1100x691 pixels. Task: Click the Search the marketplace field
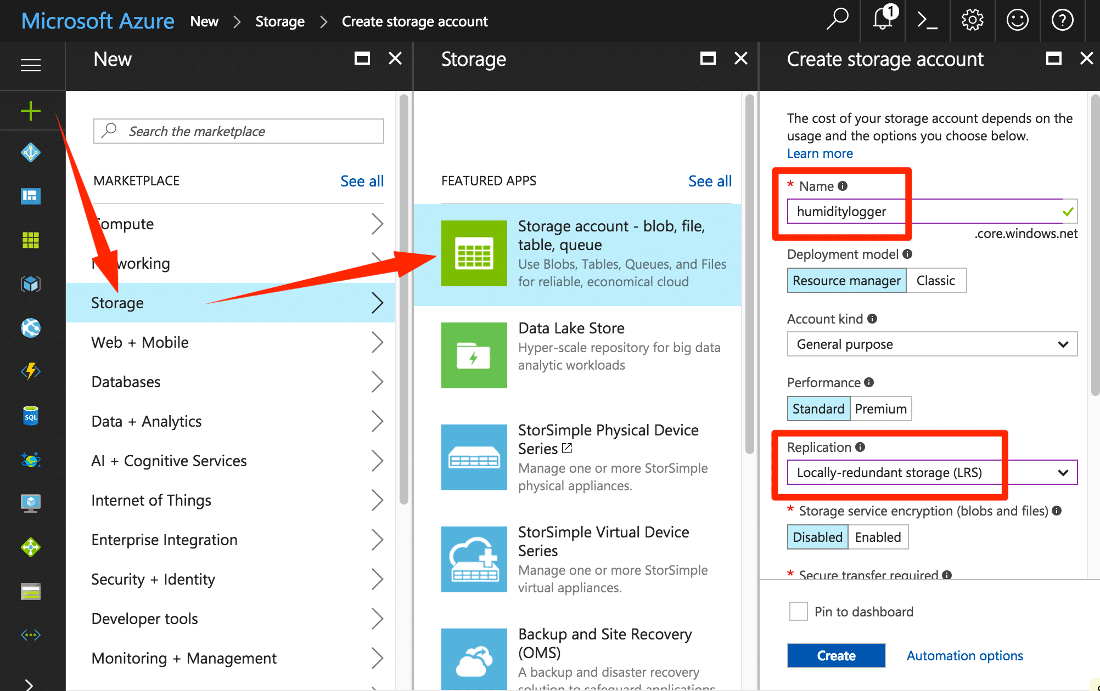[x=239, y=131]
